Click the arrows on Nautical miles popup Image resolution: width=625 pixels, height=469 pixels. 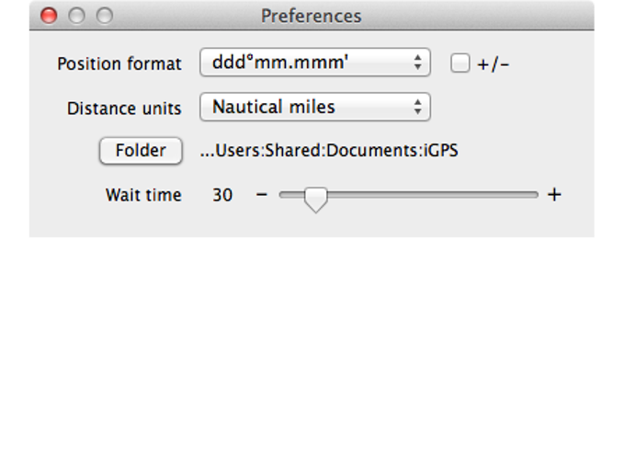pyautogui.click(x=418, y=107)
